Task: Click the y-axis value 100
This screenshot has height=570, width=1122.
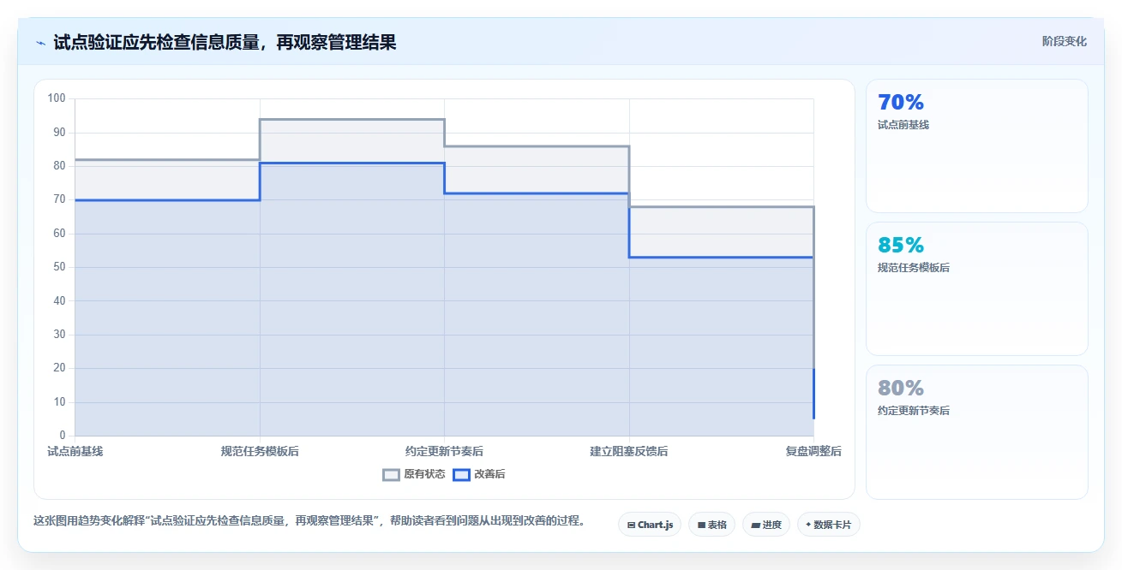Action: tap(57, 98)
